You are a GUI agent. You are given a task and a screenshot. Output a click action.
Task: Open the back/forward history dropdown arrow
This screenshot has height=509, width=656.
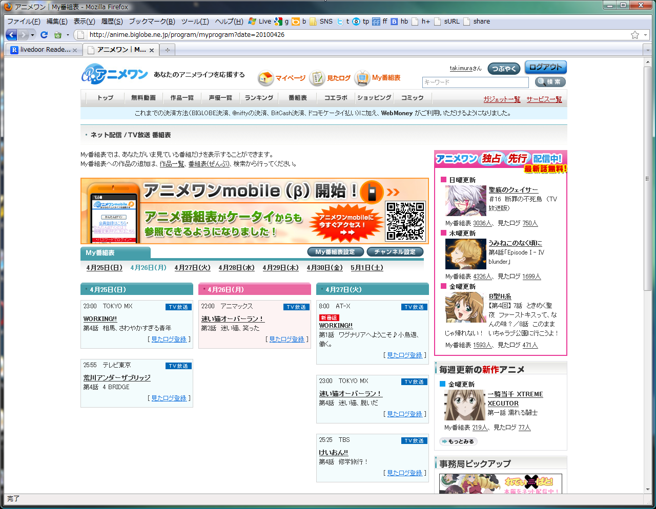(33, 35)
